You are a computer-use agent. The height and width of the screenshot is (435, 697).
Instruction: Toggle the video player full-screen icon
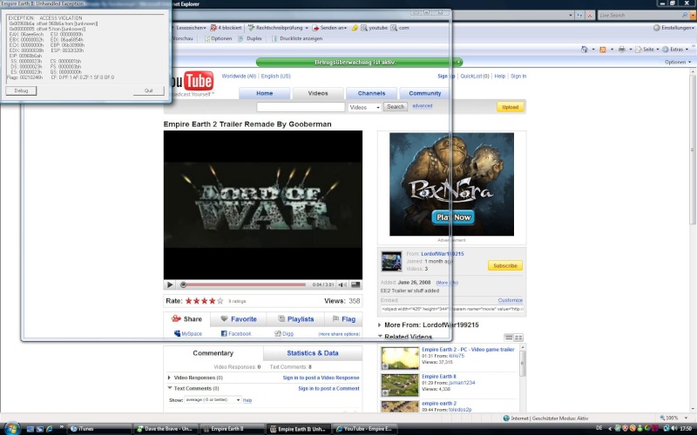coord(355,284)
